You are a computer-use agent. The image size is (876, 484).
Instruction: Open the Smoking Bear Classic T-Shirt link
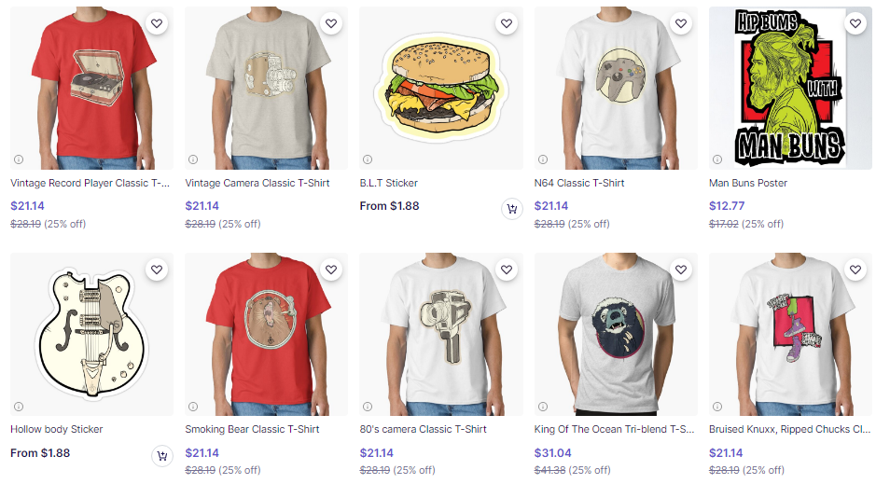click(x=252, y=429)
